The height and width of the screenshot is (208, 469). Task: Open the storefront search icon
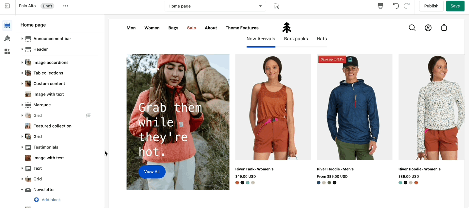pos(412,28)
